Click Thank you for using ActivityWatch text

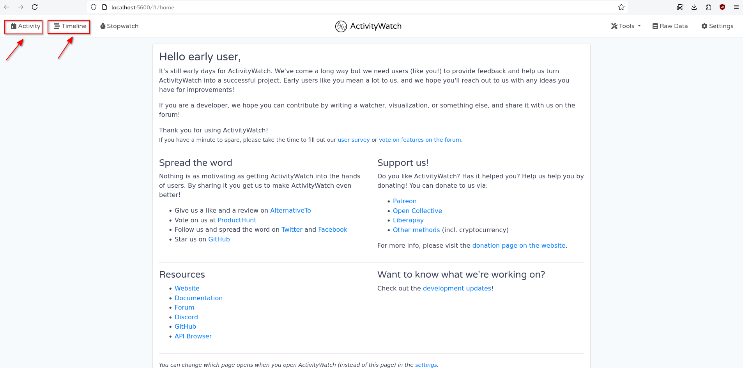click(214, 130)
